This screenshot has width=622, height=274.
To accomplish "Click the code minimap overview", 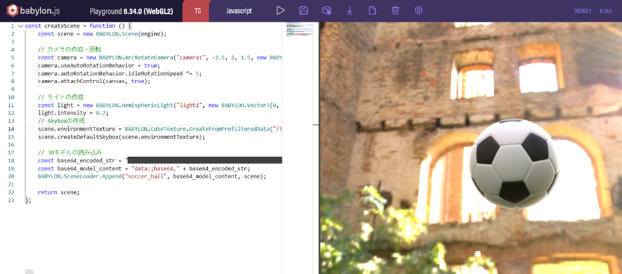I will point(300,30).
